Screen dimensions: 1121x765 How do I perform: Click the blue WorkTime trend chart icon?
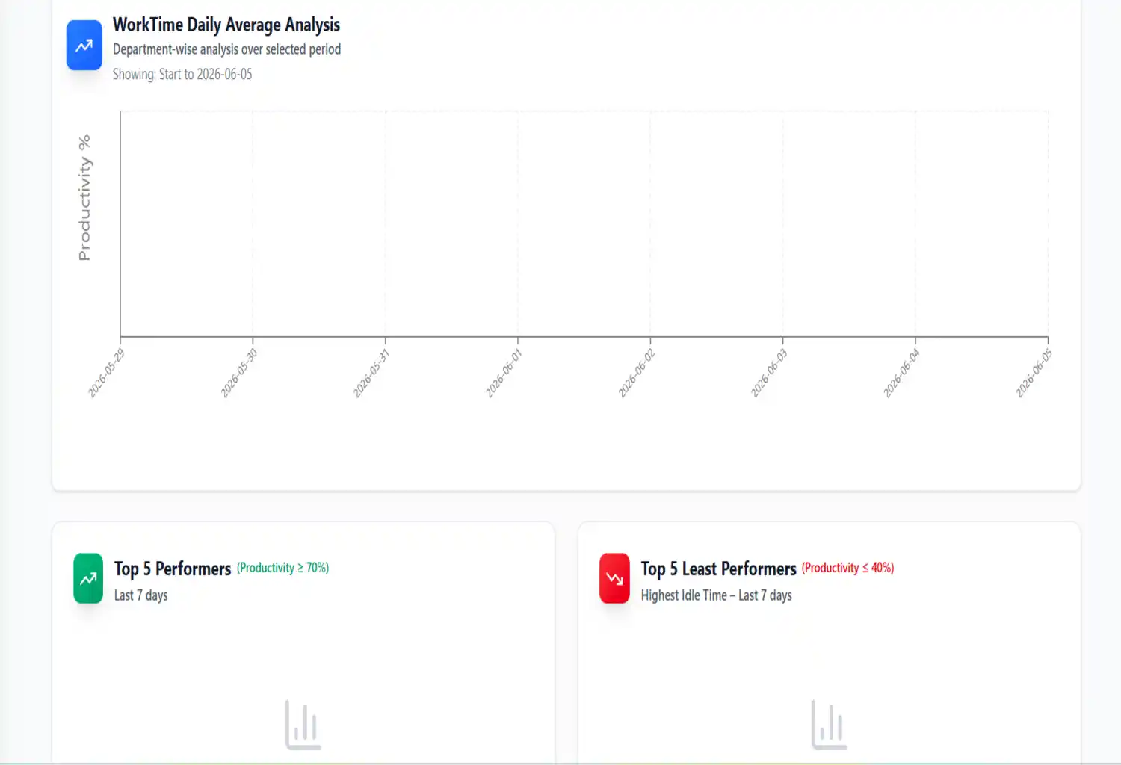[x=84, y=46]
